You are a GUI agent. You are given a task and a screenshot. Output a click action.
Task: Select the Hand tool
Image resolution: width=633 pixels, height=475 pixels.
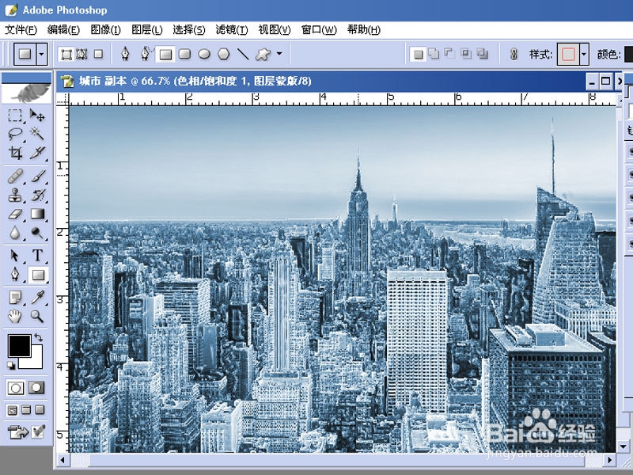[x=15, y=316]
